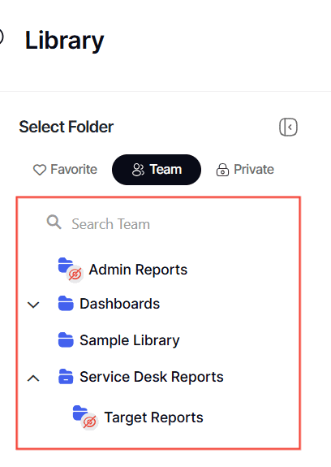Viewport: 331px width, 467px height.
Task: Switch to the Private tab
Action: (x=245, y=170)
